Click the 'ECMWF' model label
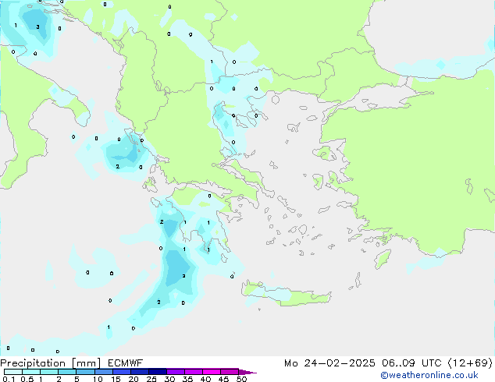 pos(126,363)
